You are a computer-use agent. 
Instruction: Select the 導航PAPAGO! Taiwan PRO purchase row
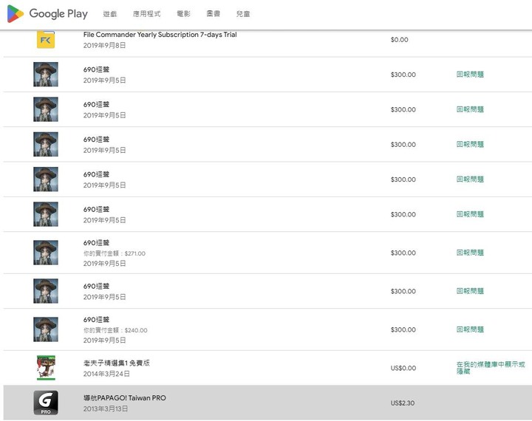click(x=267, y=403)
